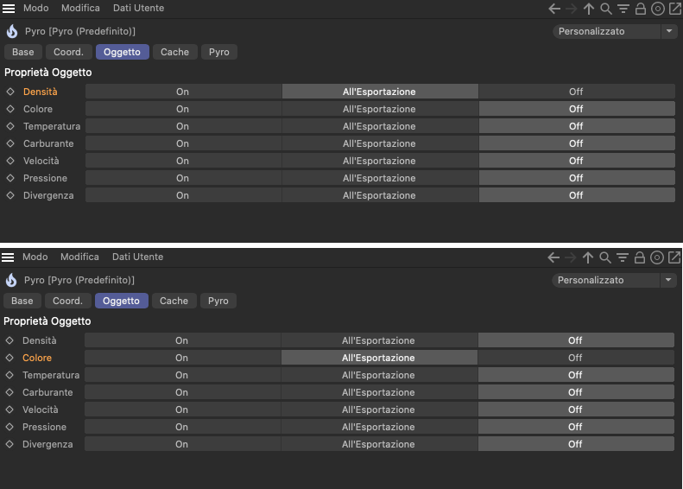Open new manager window from upper panel
This screenshot has height=489, width=683.
[674, 9]
